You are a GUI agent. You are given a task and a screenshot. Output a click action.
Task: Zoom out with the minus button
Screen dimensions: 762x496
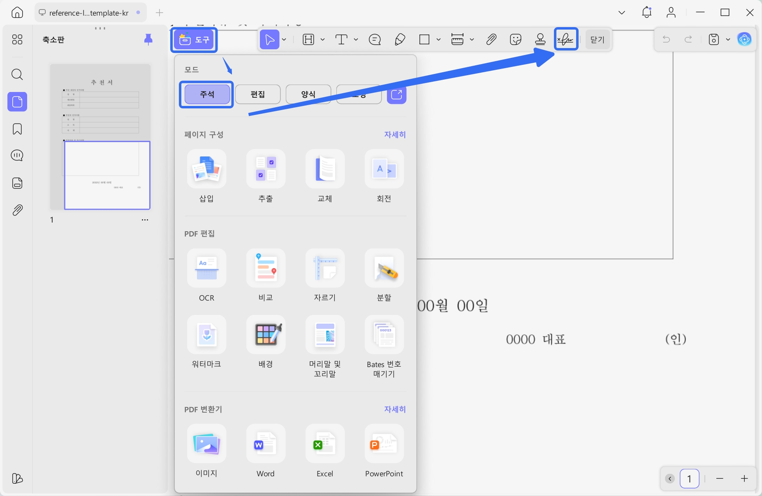(x=720, y=479)
